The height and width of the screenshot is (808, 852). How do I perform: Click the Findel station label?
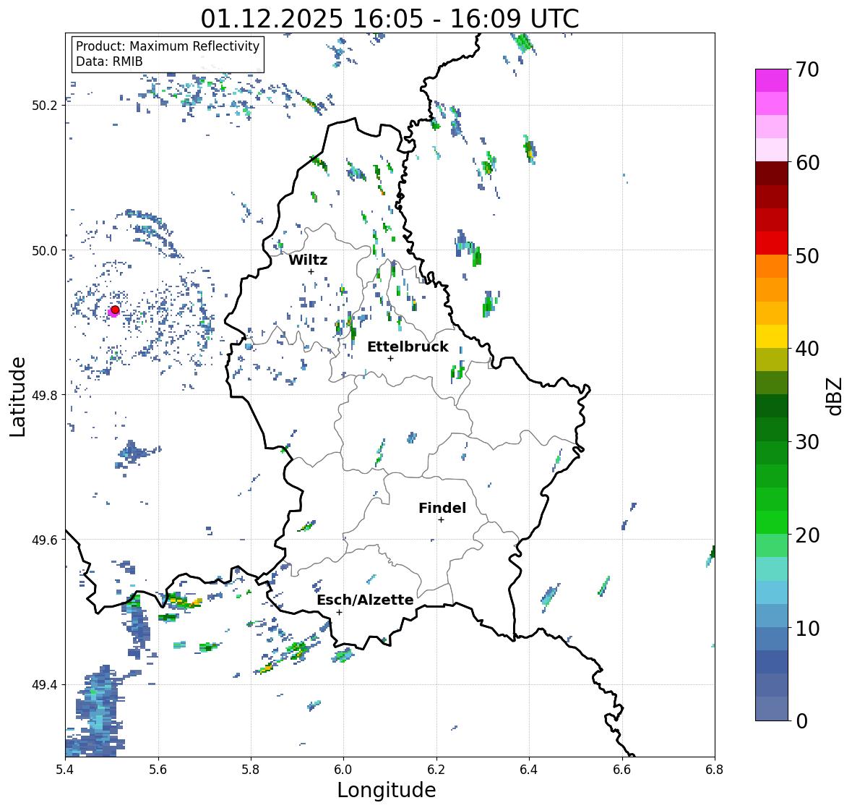[x=442, y=508]
